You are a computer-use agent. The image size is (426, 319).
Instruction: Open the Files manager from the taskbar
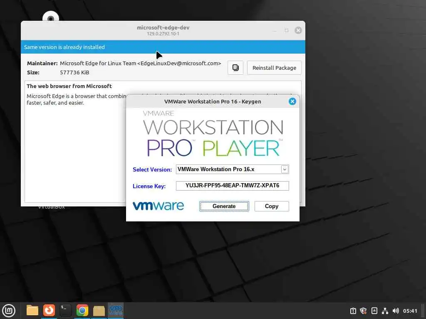[32, 311]
